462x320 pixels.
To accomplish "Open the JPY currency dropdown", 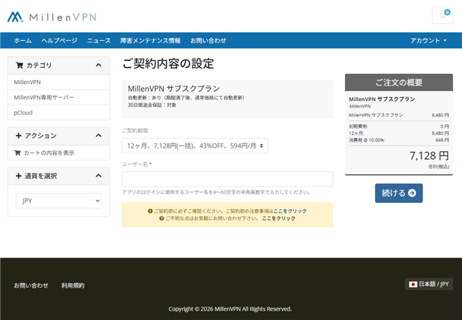I will [59, 200].
